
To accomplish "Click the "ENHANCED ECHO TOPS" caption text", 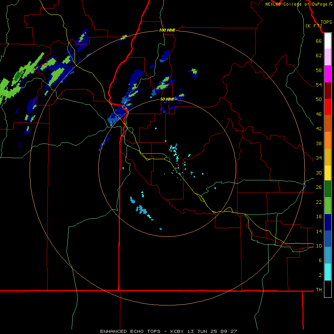I will point(130,331).
